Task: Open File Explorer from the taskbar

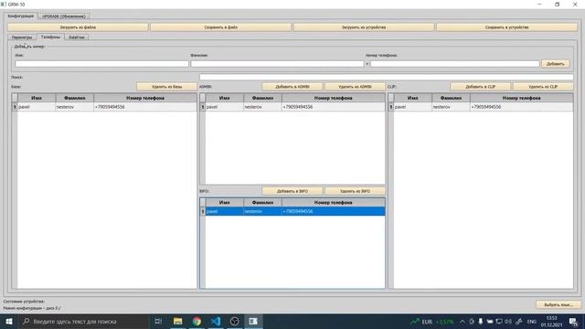Action: 177,321
